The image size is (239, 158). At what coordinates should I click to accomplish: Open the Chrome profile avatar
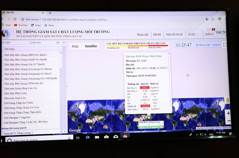tap(220, 19)
